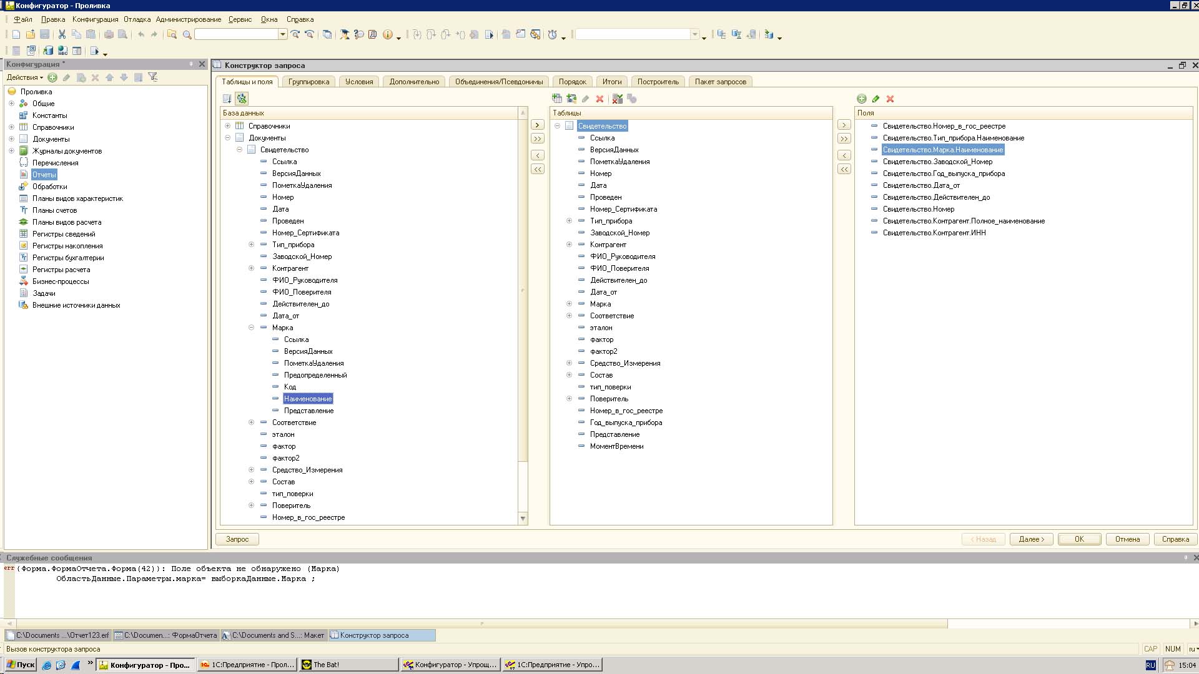This screenshot has height=674, width=1199.
Task: Click the Далее button
Action: tap(1032, 539)
